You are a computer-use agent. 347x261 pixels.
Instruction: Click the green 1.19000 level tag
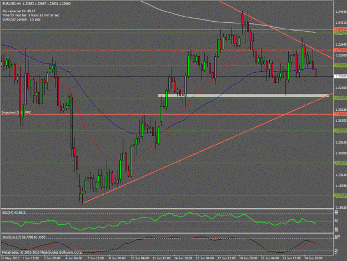point(340,195)
